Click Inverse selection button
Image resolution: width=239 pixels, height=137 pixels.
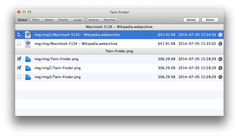tap(94, 20)
